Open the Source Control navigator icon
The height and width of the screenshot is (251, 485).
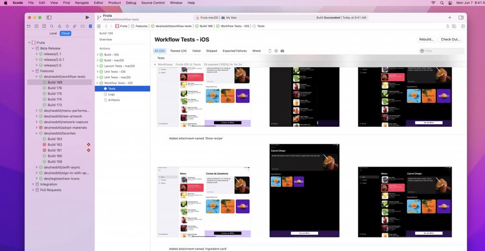pos(37,26)
